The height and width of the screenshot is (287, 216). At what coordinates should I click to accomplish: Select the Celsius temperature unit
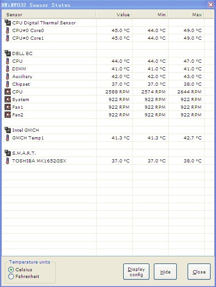[x=11, y=269]
